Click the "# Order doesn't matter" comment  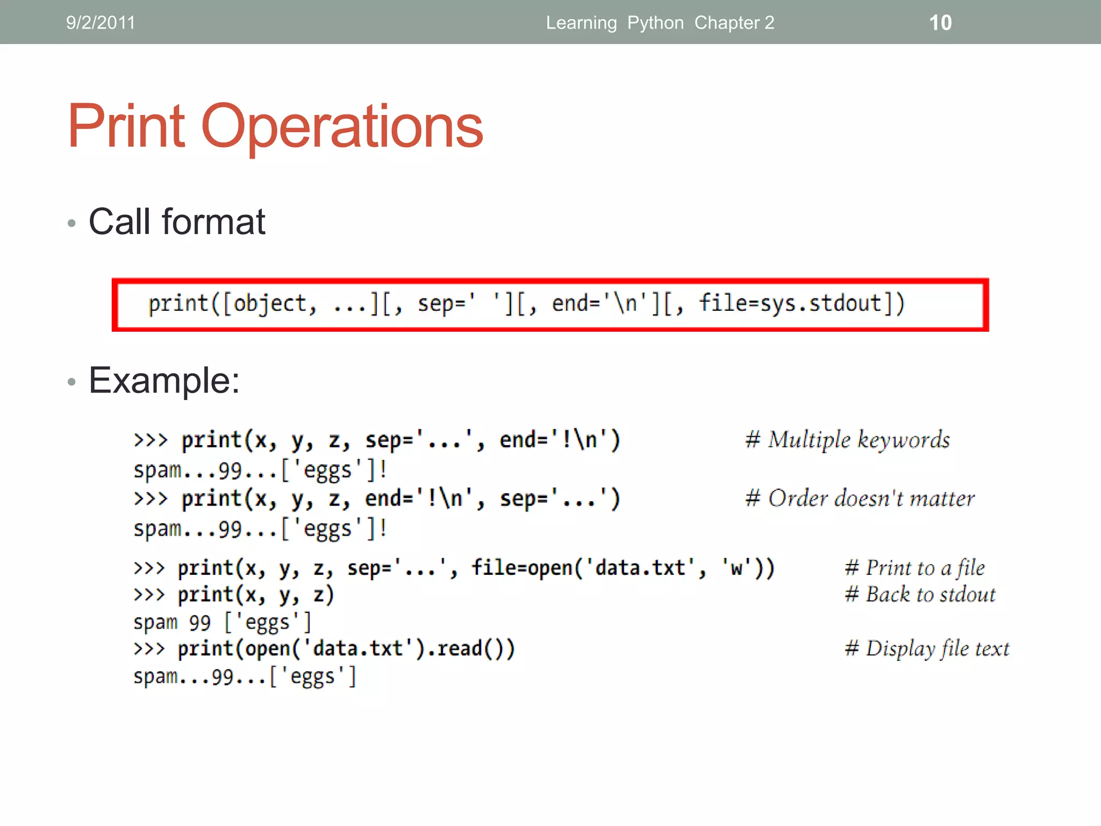click(860, 499)
